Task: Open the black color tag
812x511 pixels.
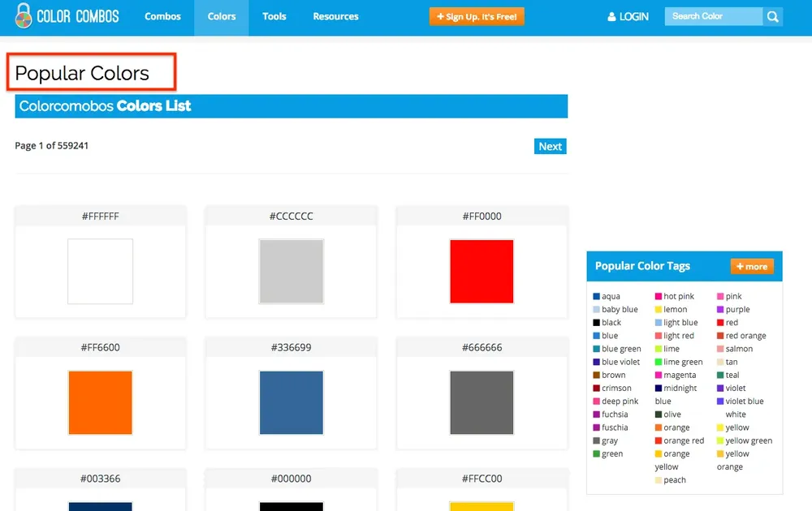Action: click(611, 322)
